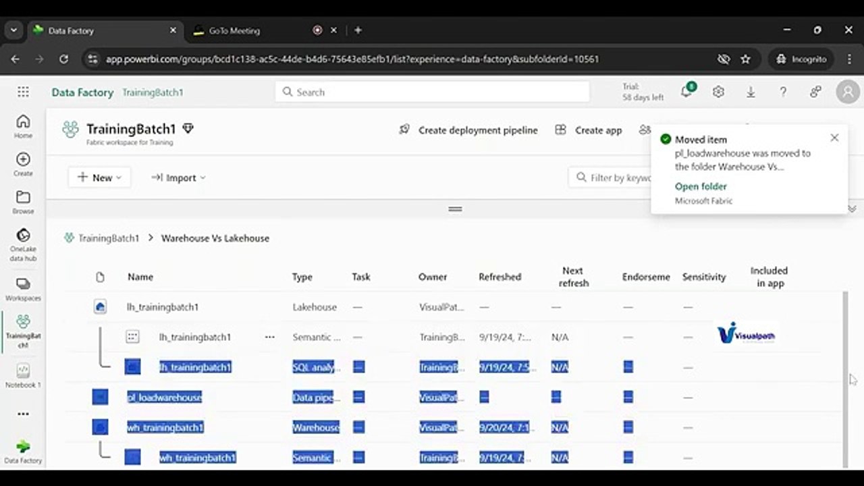Click TrainingBatch1 link in header
This screenshot has height=486, width=864.
pos(153,92)
